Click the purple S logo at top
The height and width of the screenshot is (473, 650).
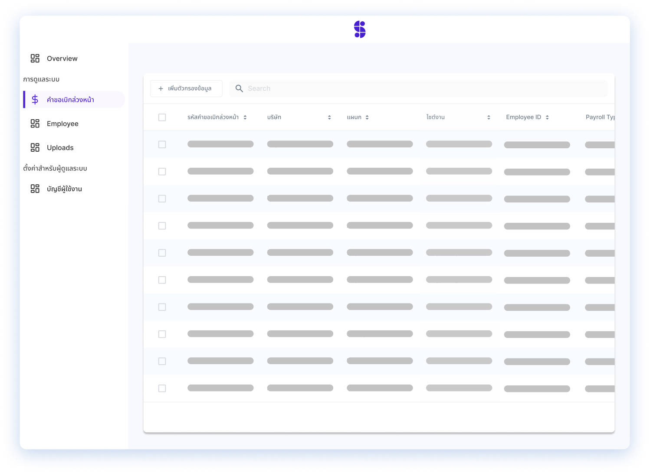360,29
